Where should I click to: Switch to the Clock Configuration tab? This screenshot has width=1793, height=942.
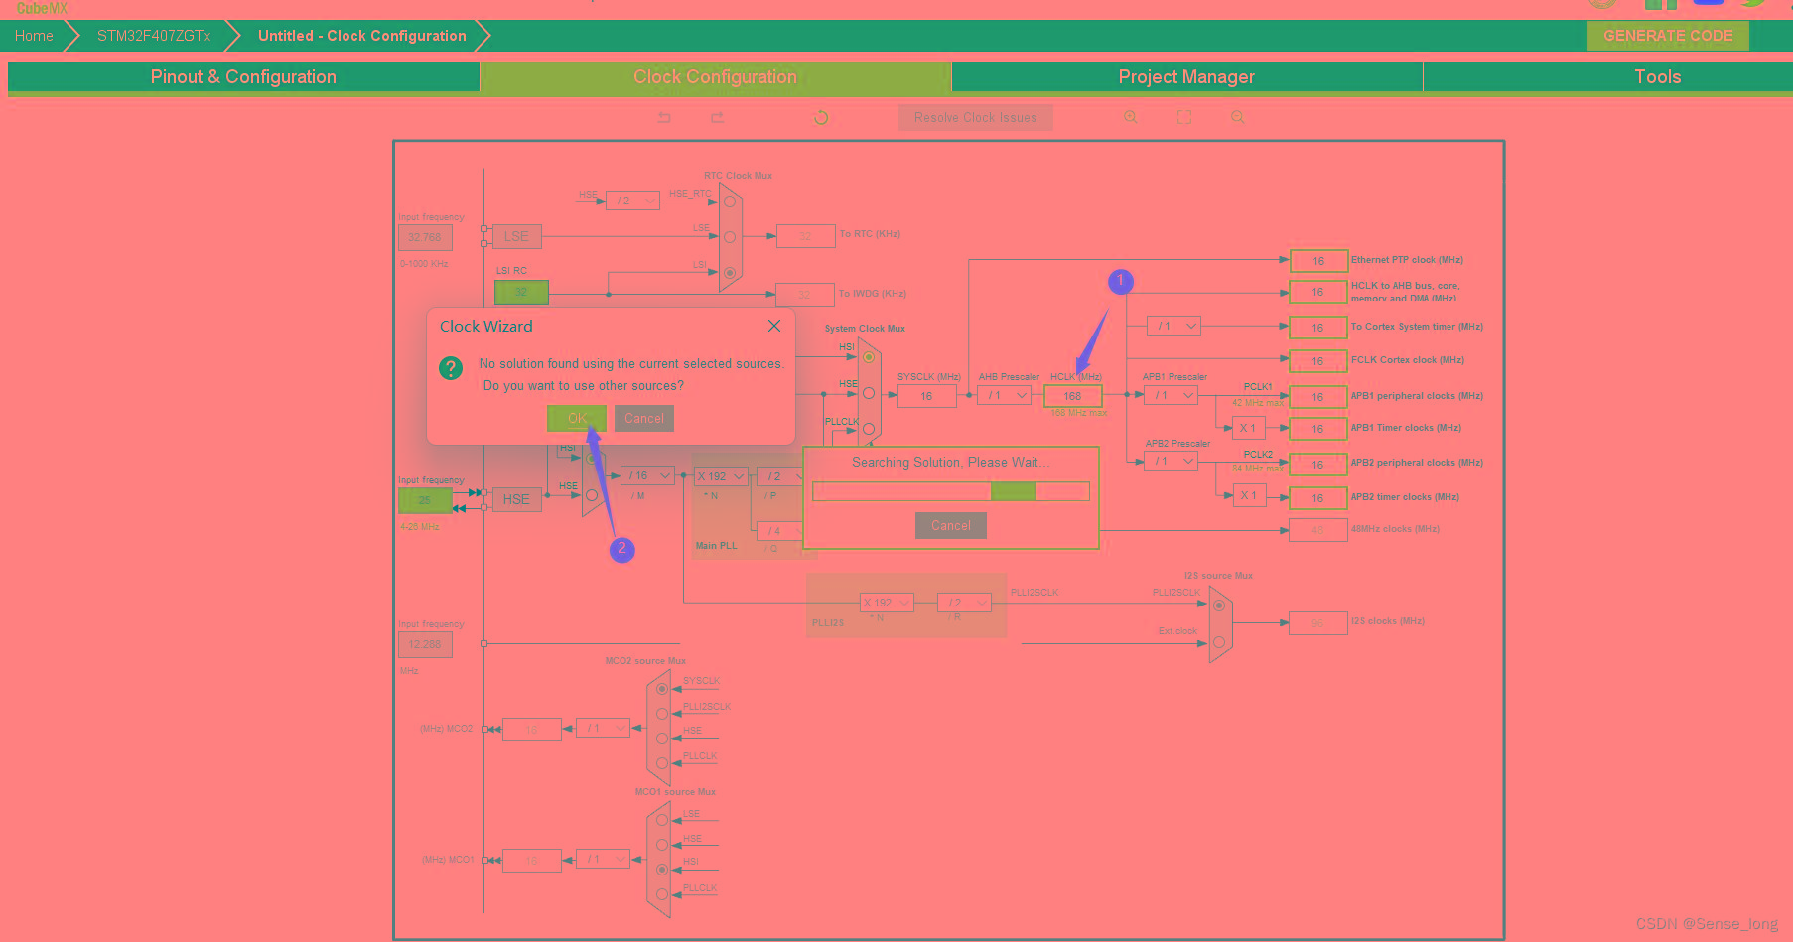715,76
